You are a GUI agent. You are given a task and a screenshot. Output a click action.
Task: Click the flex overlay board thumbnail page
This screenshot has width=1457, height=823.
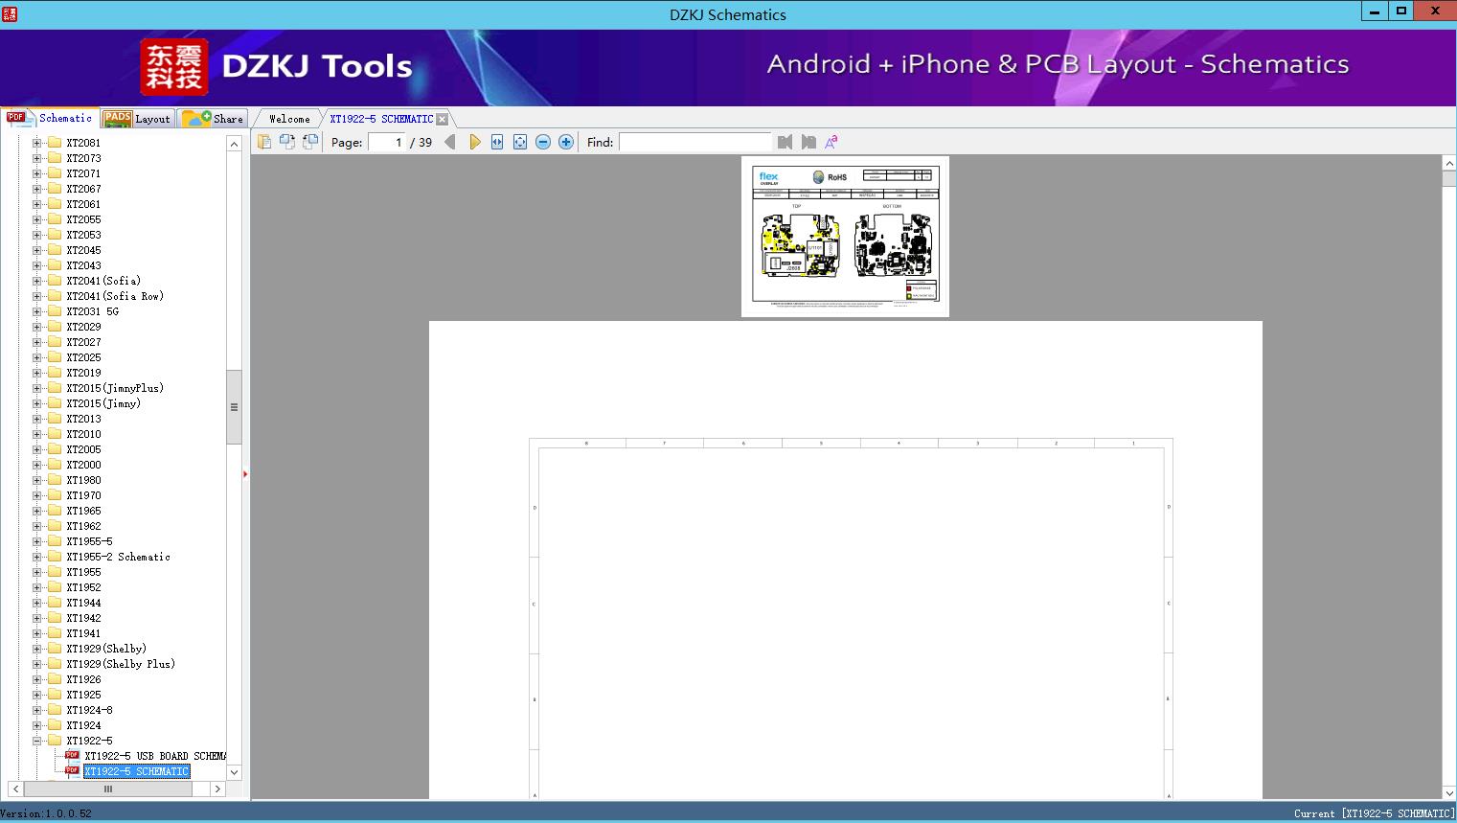[x=845, y=237]
